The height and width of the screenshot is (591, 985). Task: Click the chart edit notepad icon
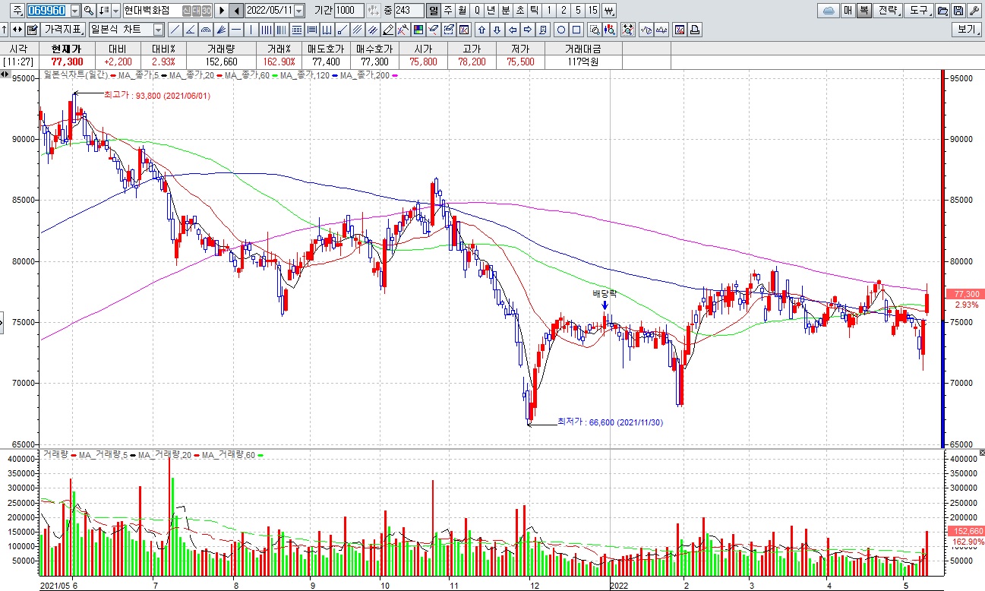[x=32, y=30]
